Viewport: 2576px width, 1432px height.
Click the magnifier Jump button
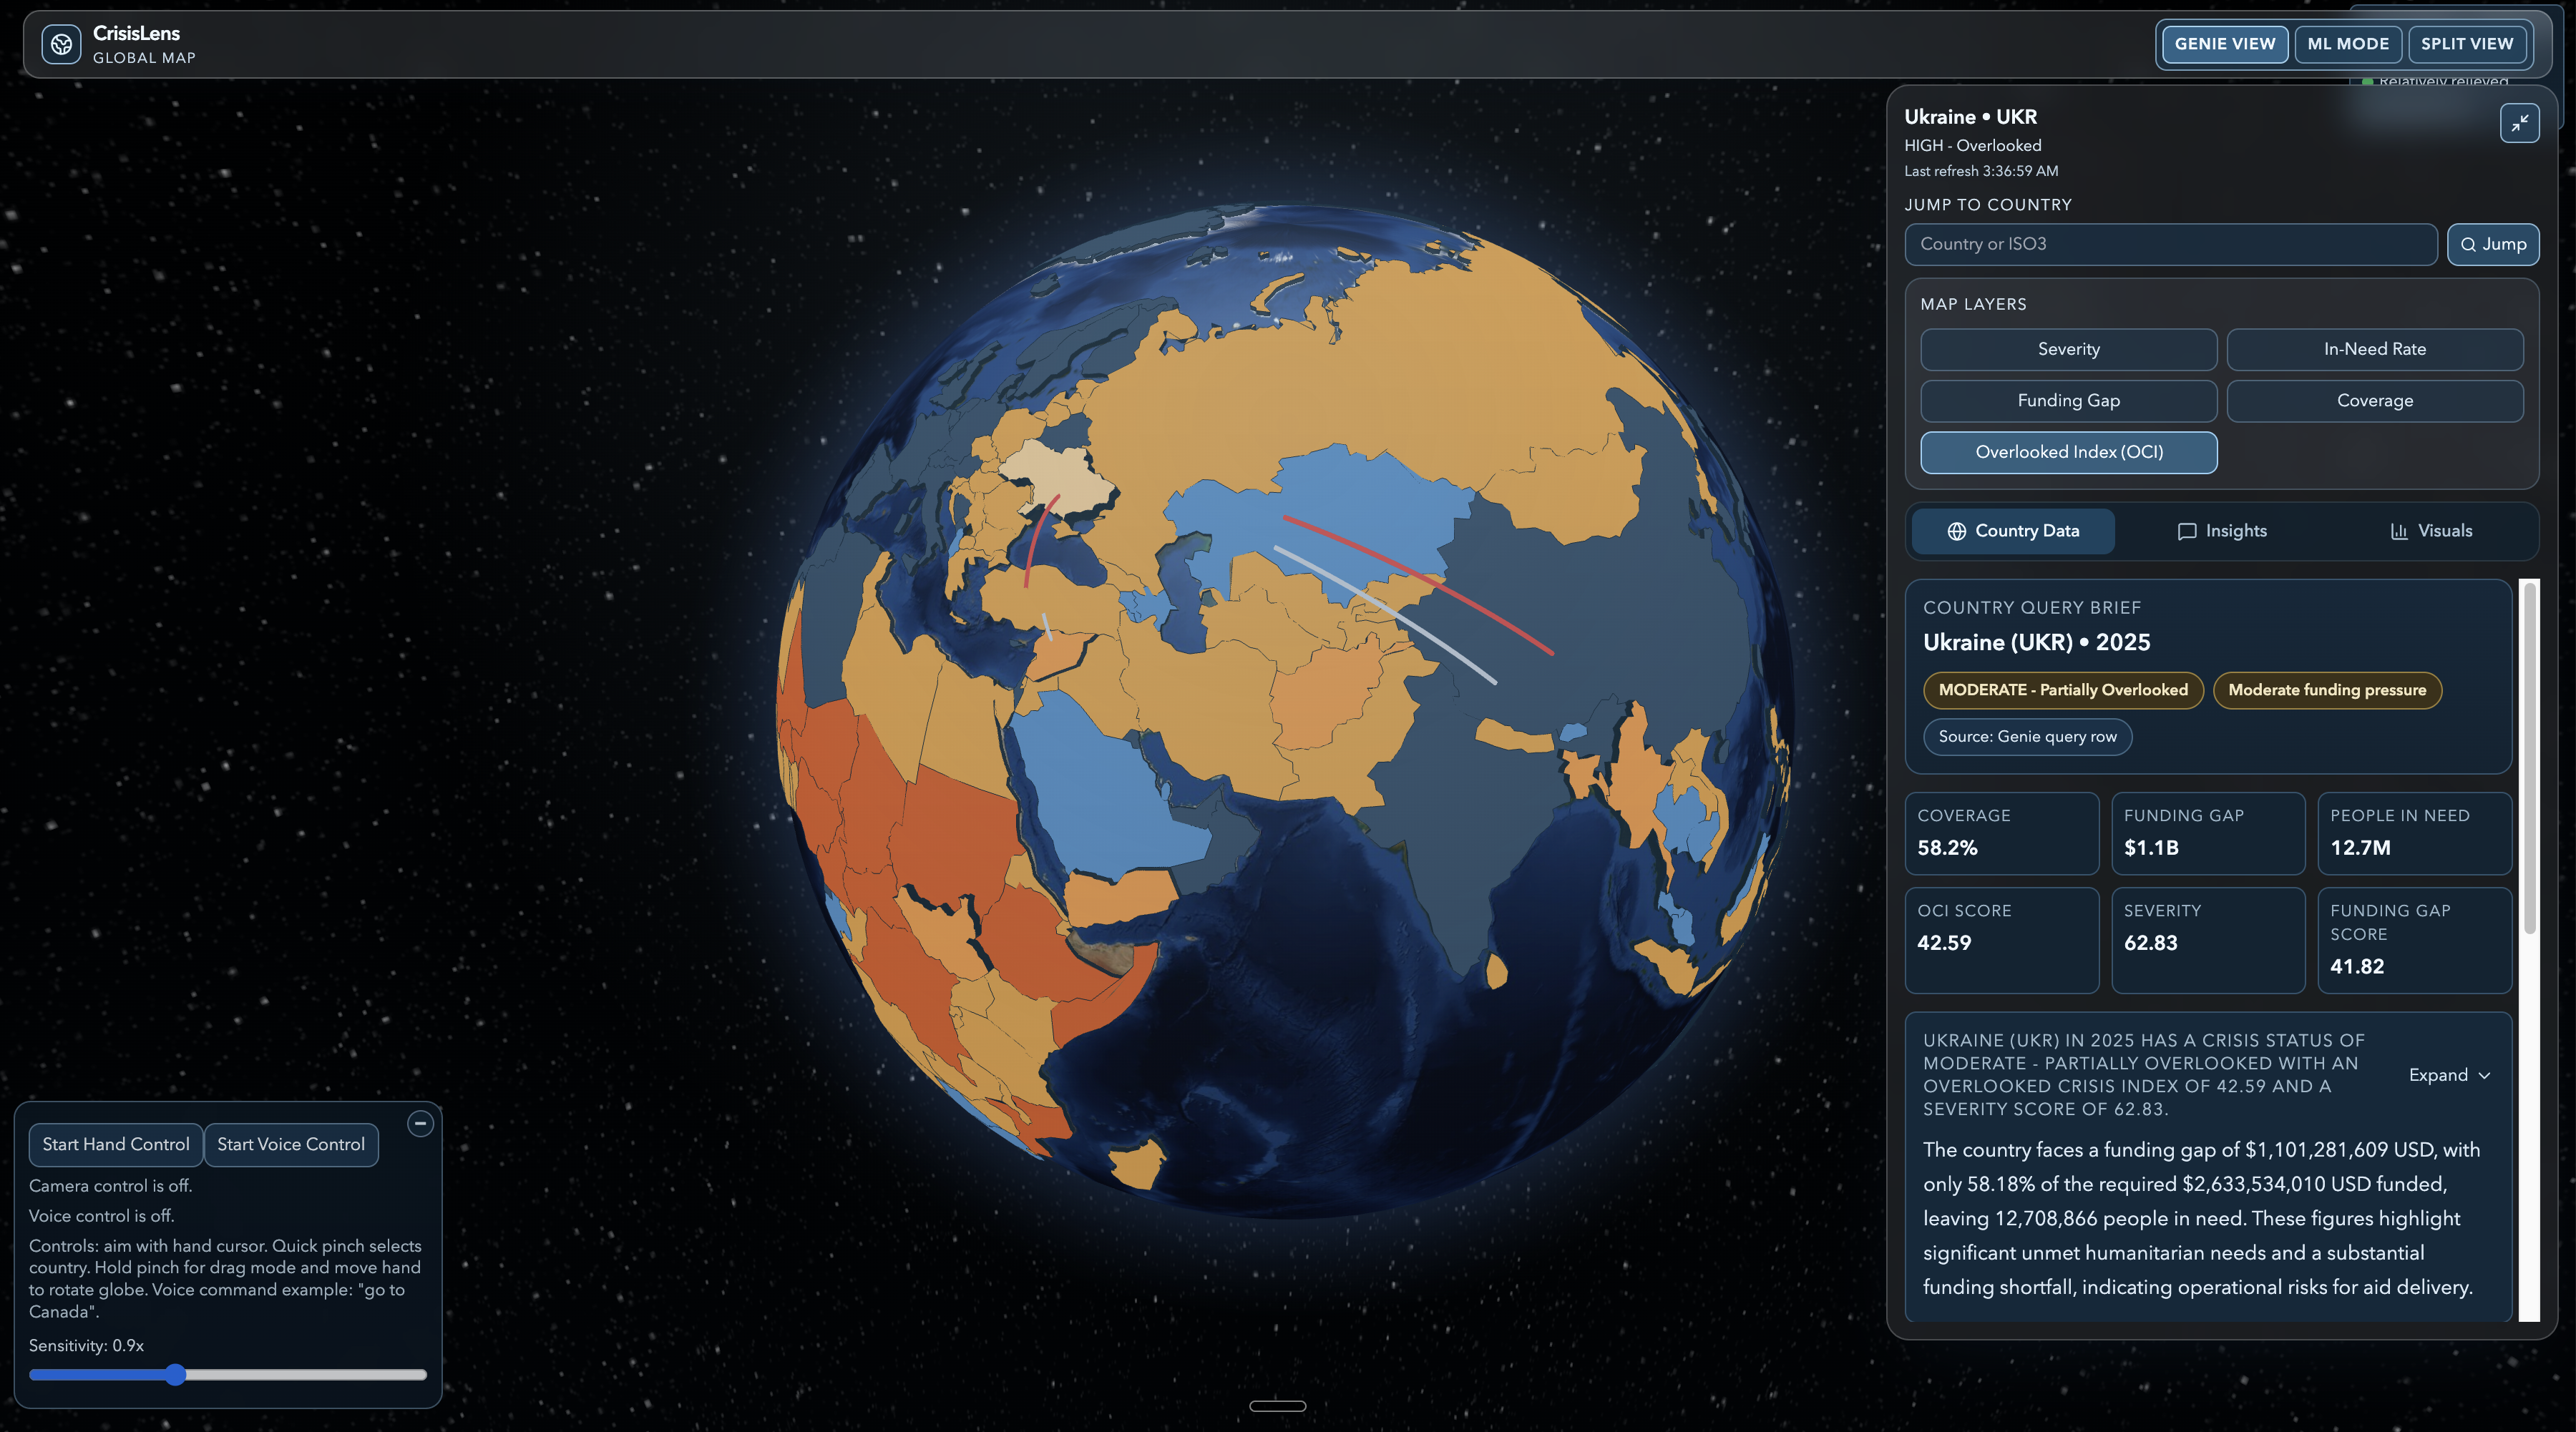(2492, 244)
